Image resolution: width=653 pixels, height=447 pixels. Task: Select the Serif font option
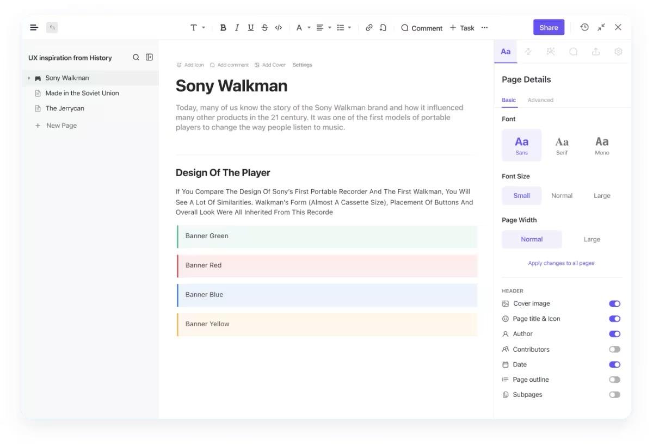point(562,145)
